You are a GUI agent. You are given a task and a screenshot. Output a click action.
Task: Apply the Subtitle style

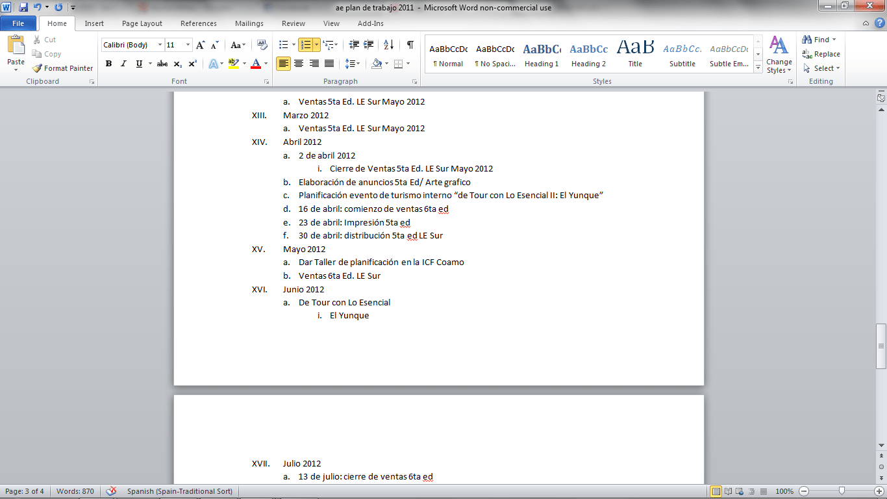682,54
